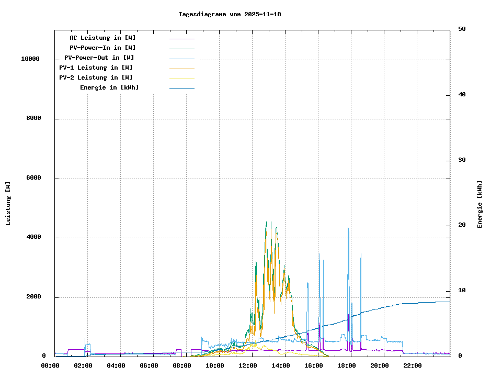502x377 pixels.
Task: Click the chart title Tagesdiagramm vom 2025-11-10
Action: click(x=230, y=14)
